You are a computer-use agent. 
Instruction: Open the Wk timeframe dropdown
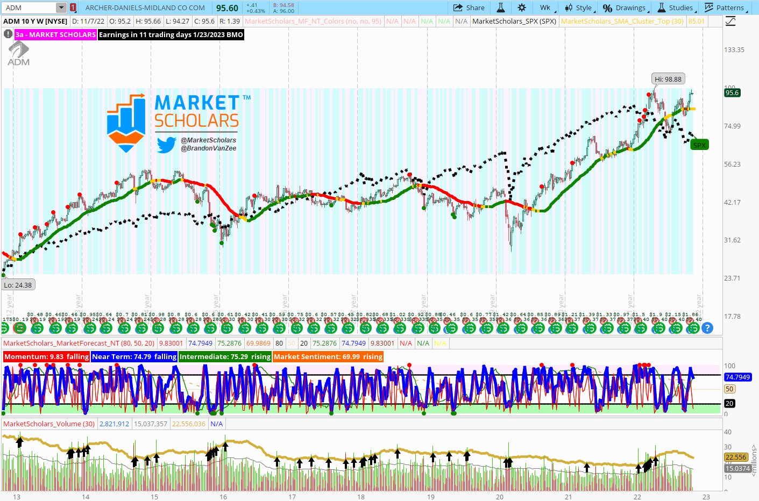point(546,8)
